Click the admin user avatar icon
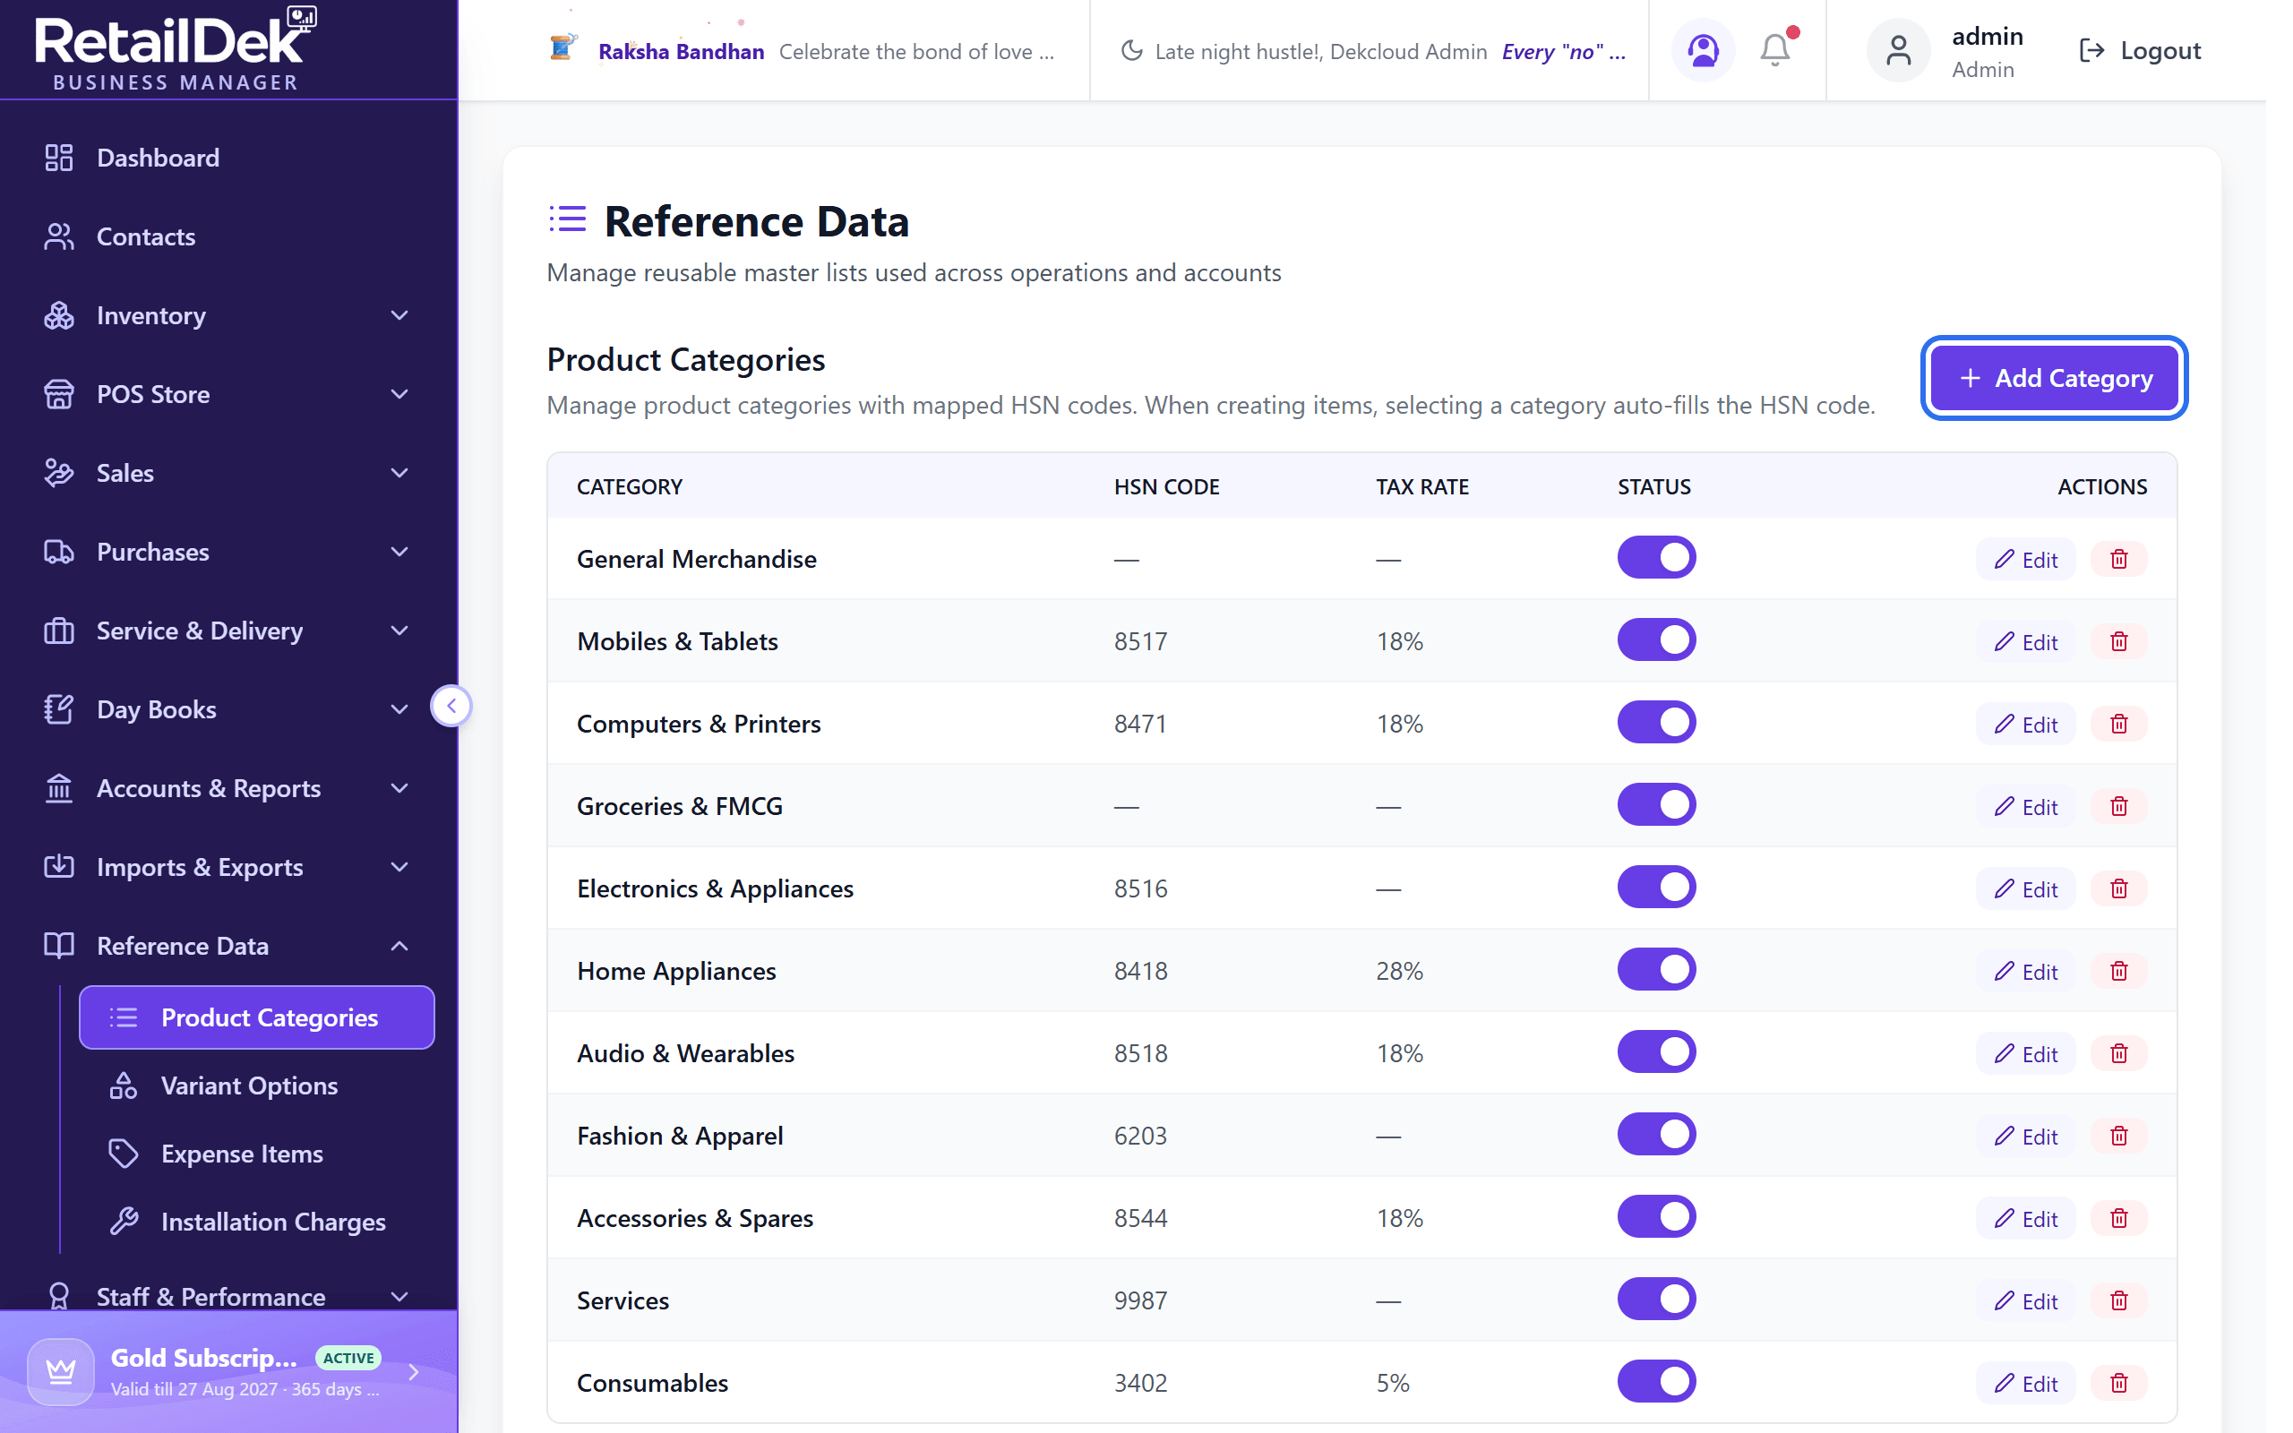Screen dimensions: 2293x1433 1897,50
